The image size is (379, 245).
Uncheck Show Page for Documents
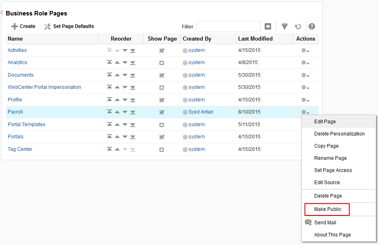[162, 75]
